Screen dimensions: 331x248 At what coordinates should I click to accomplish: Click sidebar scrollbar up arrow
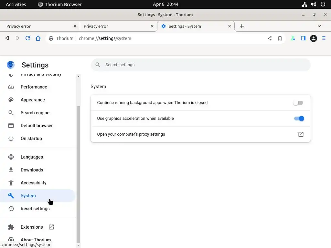(x=78, y=77)
